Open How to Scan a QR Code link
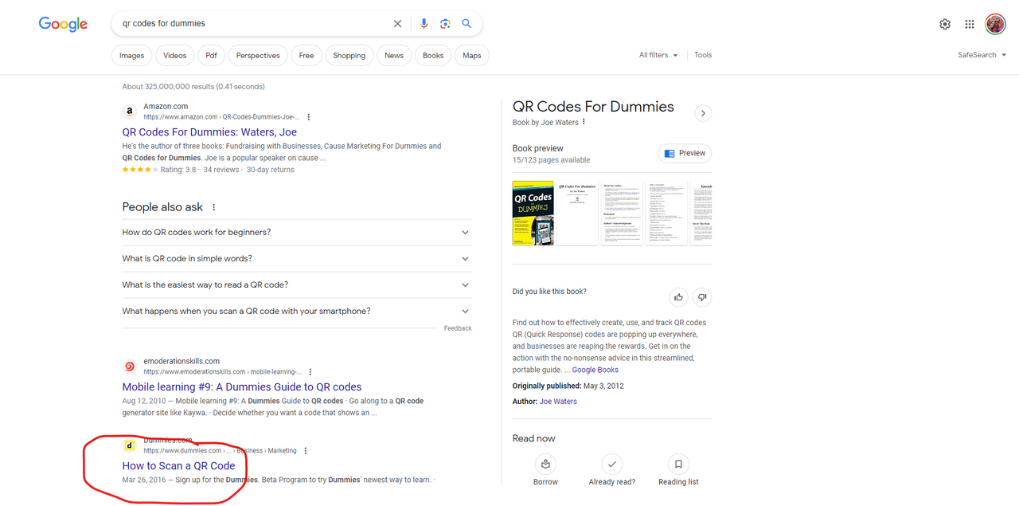 179,466
